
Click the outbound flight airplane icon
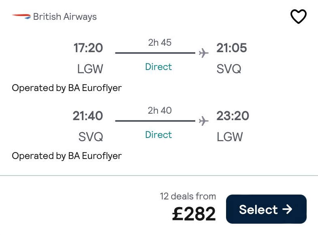(x=203, y=53)
